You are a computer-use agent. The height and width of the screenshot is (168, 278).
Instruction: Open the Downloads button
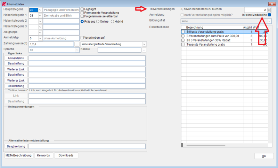click(x=66, y=155)
